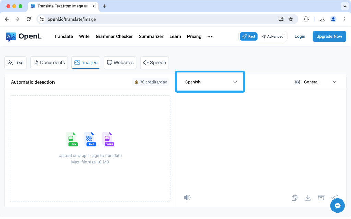Viewport: 351px width, 219px height.
Task: Click the image upload drop zone
Action: tap(90, 148)
